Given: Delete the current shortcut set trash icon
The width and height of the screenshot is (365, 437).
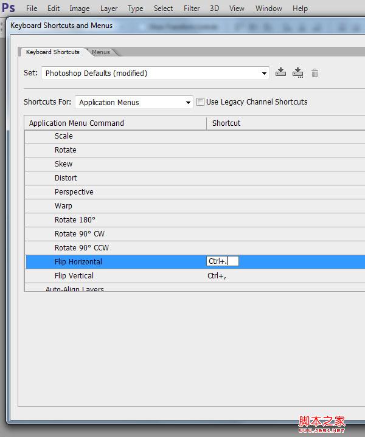Looking at the screenshot, I should (x=315, y=73).
